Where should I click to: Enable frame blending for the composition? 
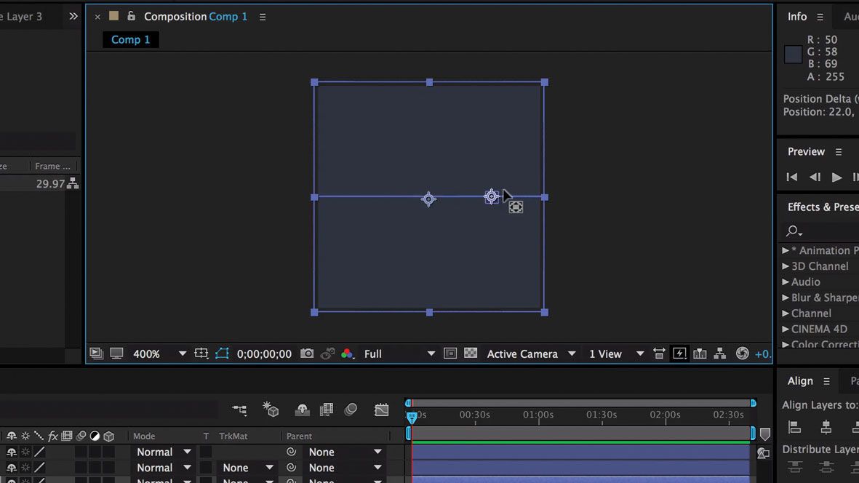click(326, 410)
